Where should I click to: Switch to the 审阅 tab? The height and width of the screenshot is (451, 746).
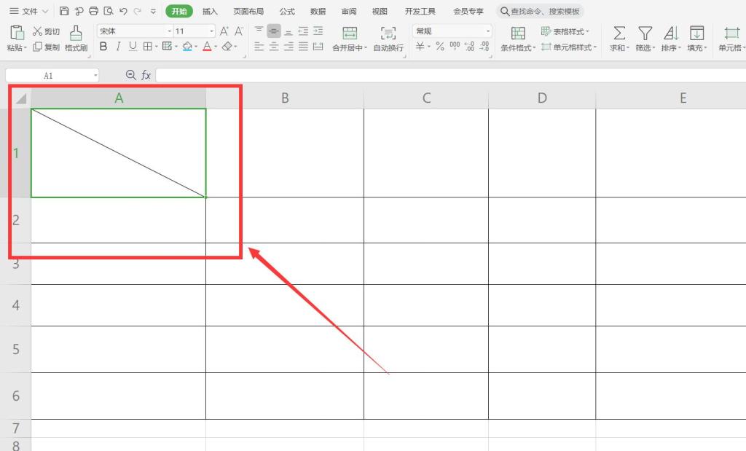coord(349,11)
